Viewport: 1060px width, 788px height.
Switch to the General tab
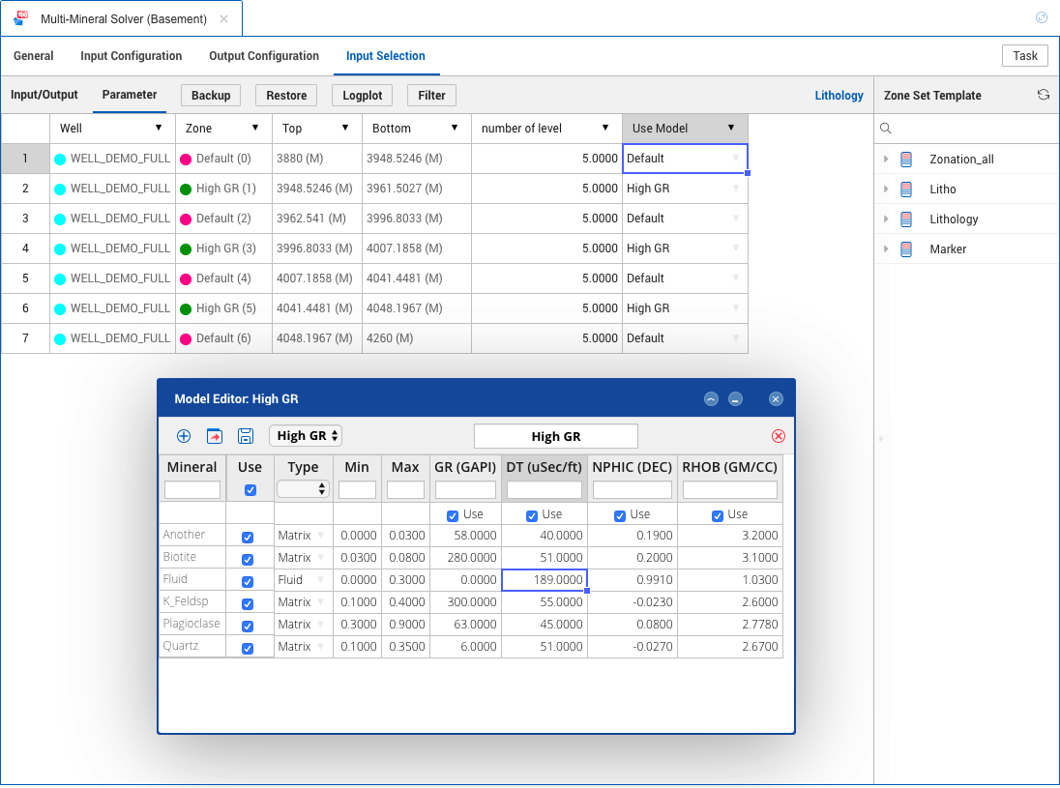pos(33,56)
